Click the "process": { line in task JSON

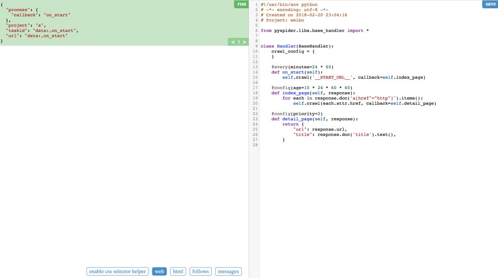[22, 10]
